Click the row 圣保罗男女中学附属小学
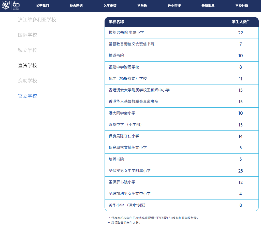This screenshot has height=228, width=261. point(182,171)
